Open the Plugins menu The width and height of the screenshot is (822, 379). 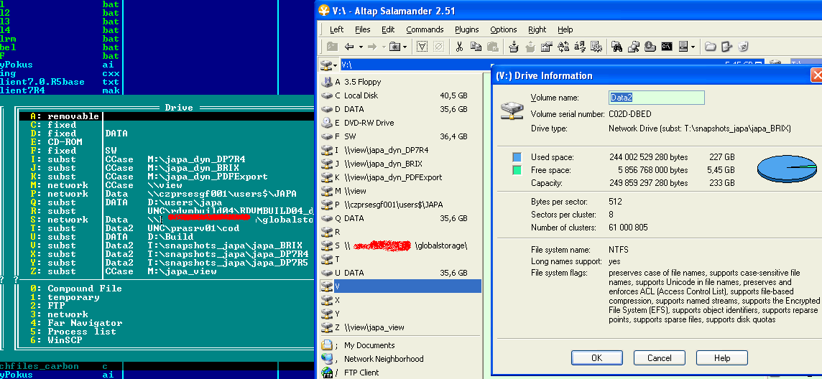pos(466,29)
